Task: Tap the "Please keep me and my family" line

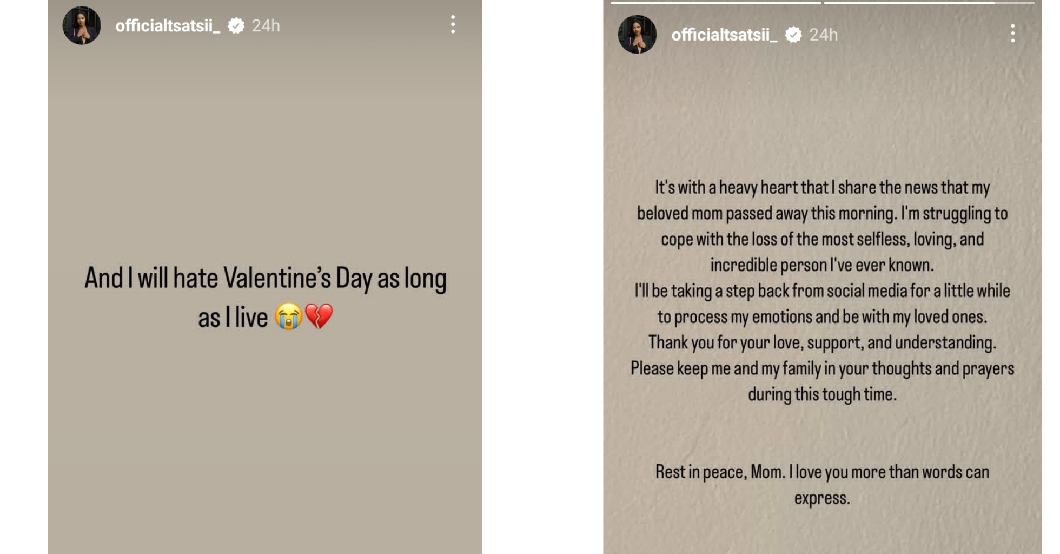Action: 822,368
